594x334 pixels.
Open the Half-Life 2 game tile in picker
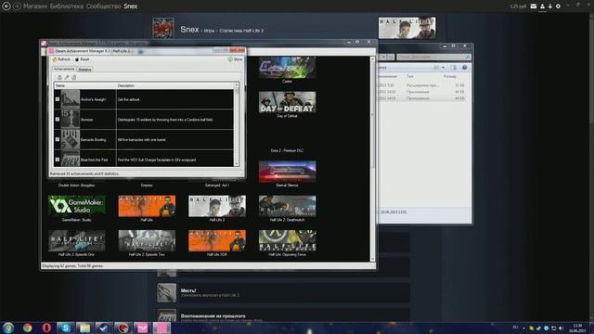[x=217, y=206]
